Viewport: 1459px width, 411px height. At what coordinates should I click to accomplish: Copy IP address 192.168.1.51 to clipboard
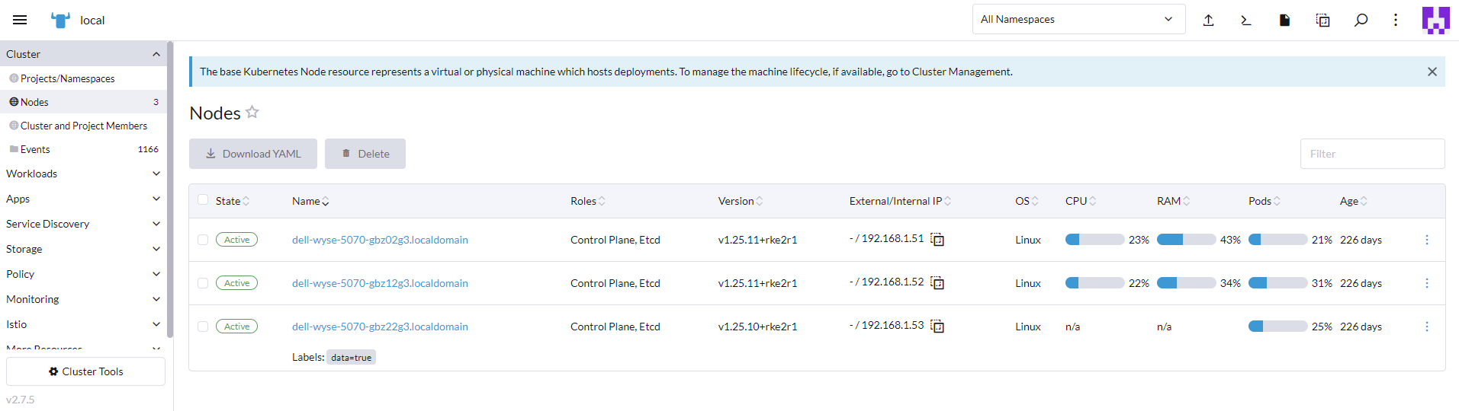point(937,240)
